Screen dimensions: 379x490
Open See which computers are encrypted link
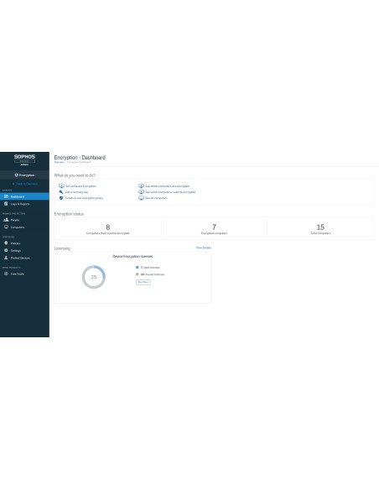(x=168, y=186)
